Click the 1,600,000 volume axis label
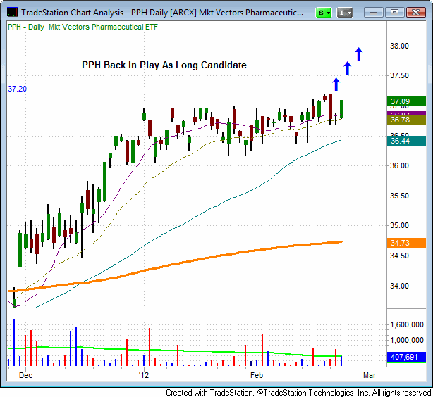Viewport: 433px width, 397px height. tap(407, 324)
